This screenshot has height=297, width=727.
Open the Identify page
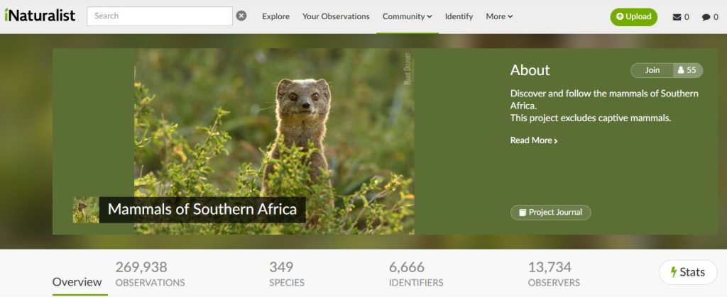pos(459,16)
